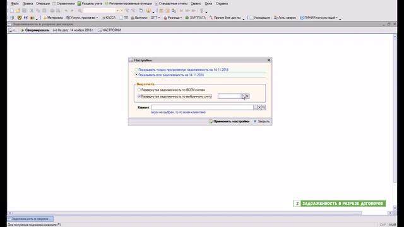Close the Настройки dialog with X

pos(269,60)
